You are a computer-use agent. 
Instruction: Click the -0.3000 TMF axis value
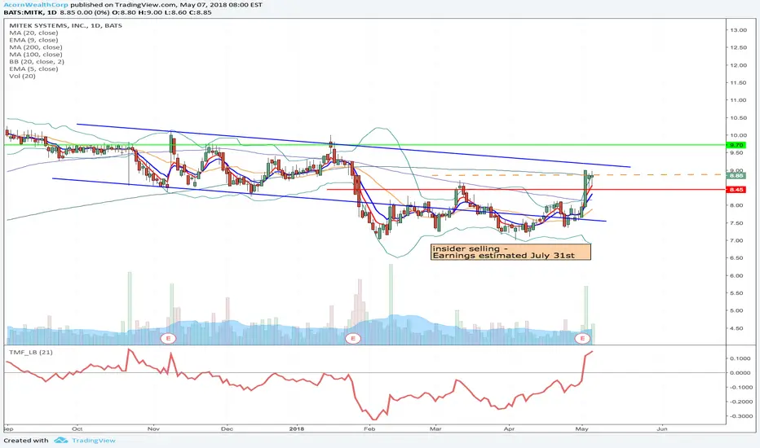740,416
